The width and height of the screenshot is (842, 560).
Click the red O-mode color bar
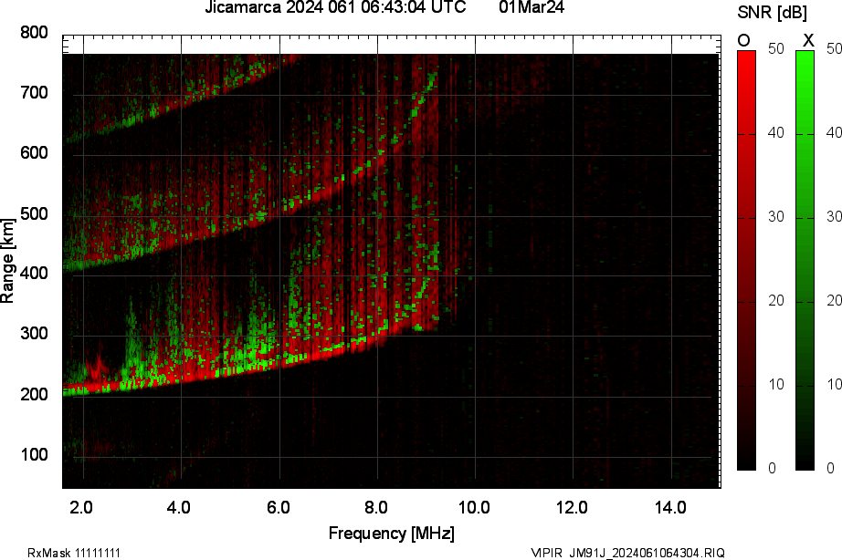tap(746, 261)
